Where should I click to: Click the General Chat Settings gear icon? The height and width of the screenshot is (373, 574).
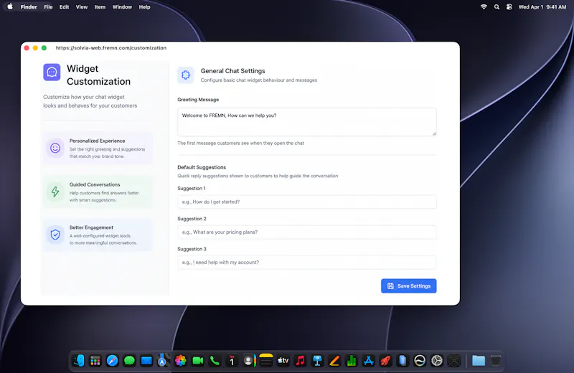click(x=186, y=75)
